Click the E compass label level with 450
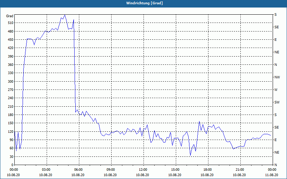Image resolution: width=287 pixels, height=179 pixels. [x=276, y=40]
